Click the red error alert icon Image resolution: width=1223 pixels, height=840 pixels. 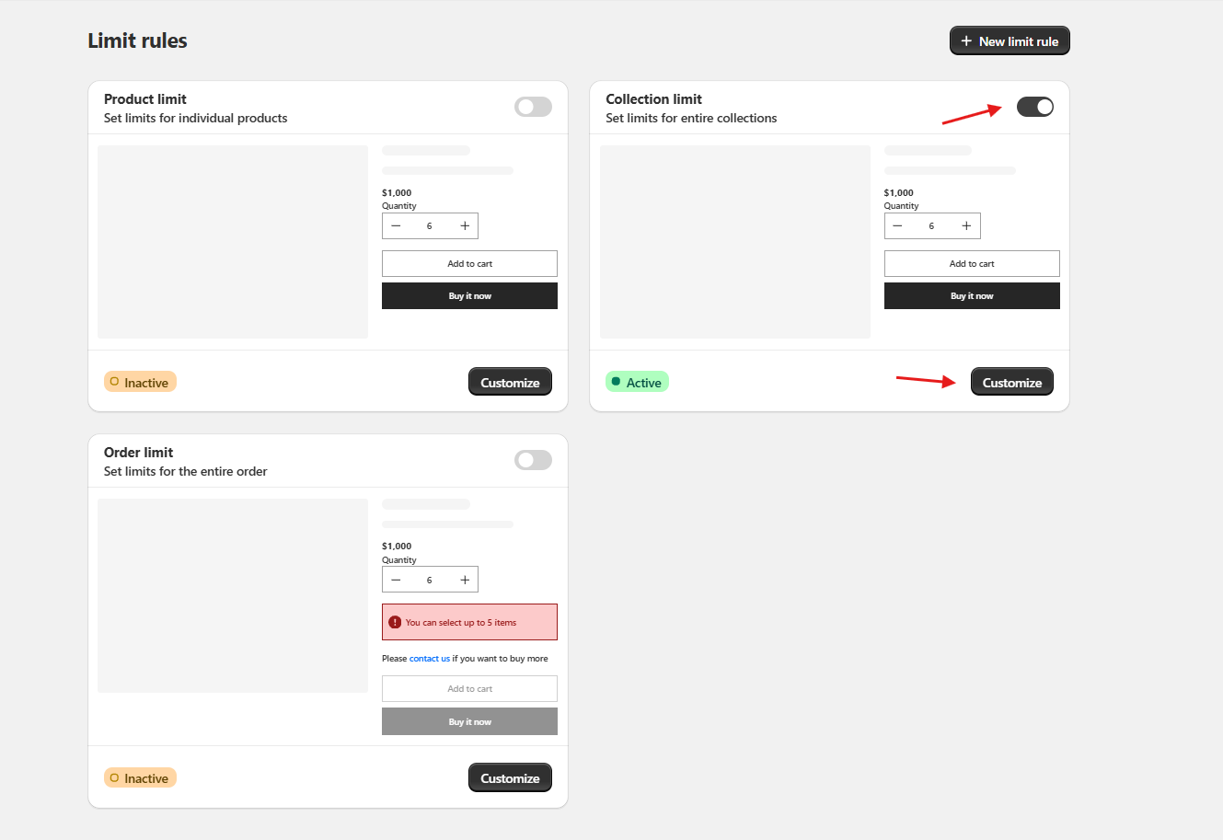pos(395,622)
